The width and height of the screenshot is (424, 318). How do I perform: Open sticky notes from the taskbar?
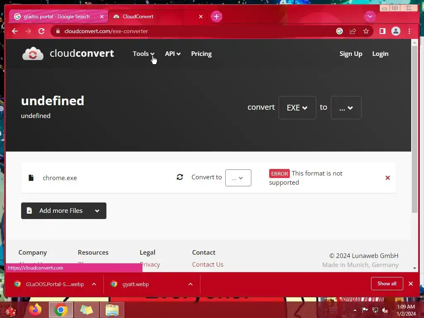(86, 310)
